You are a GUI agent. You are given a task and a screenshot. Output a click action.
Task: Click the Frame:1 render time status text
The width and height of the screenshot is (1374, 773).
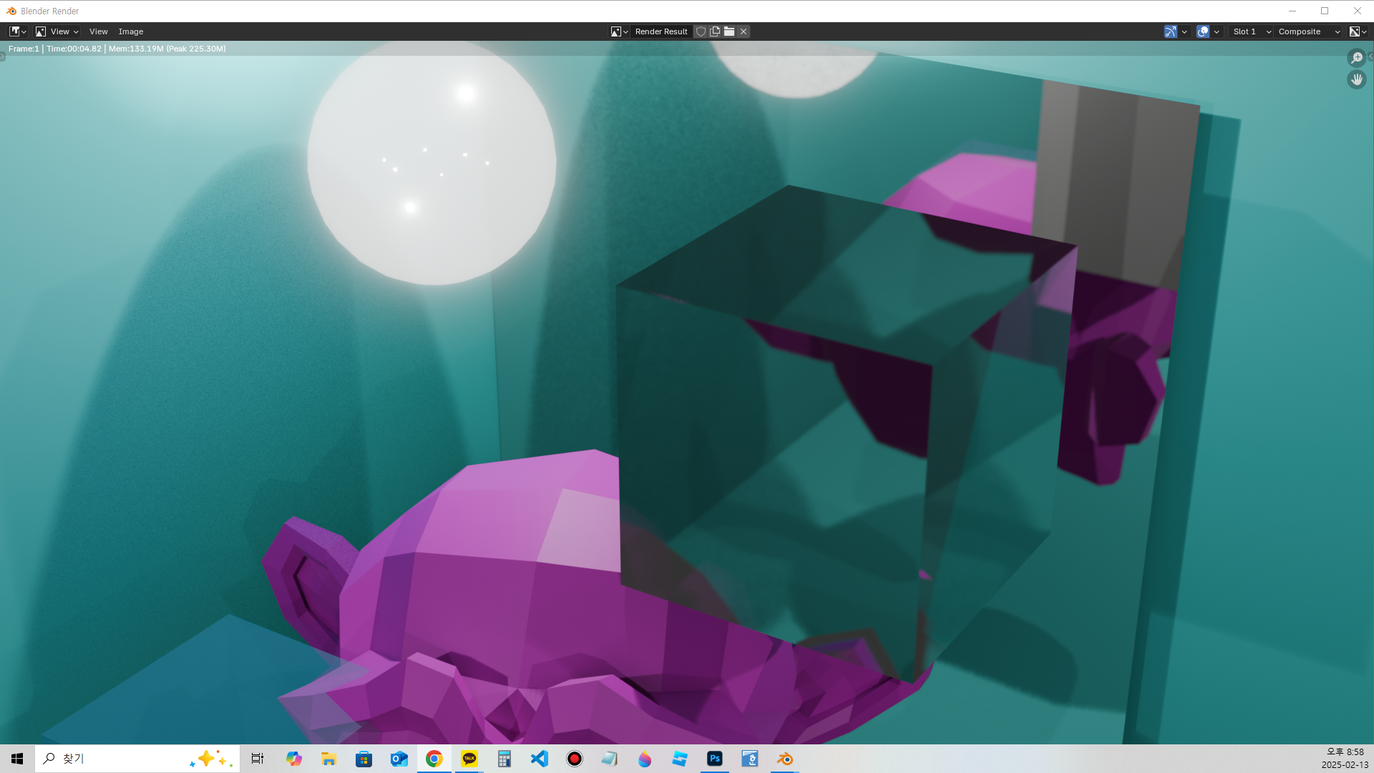click(117, 49)
